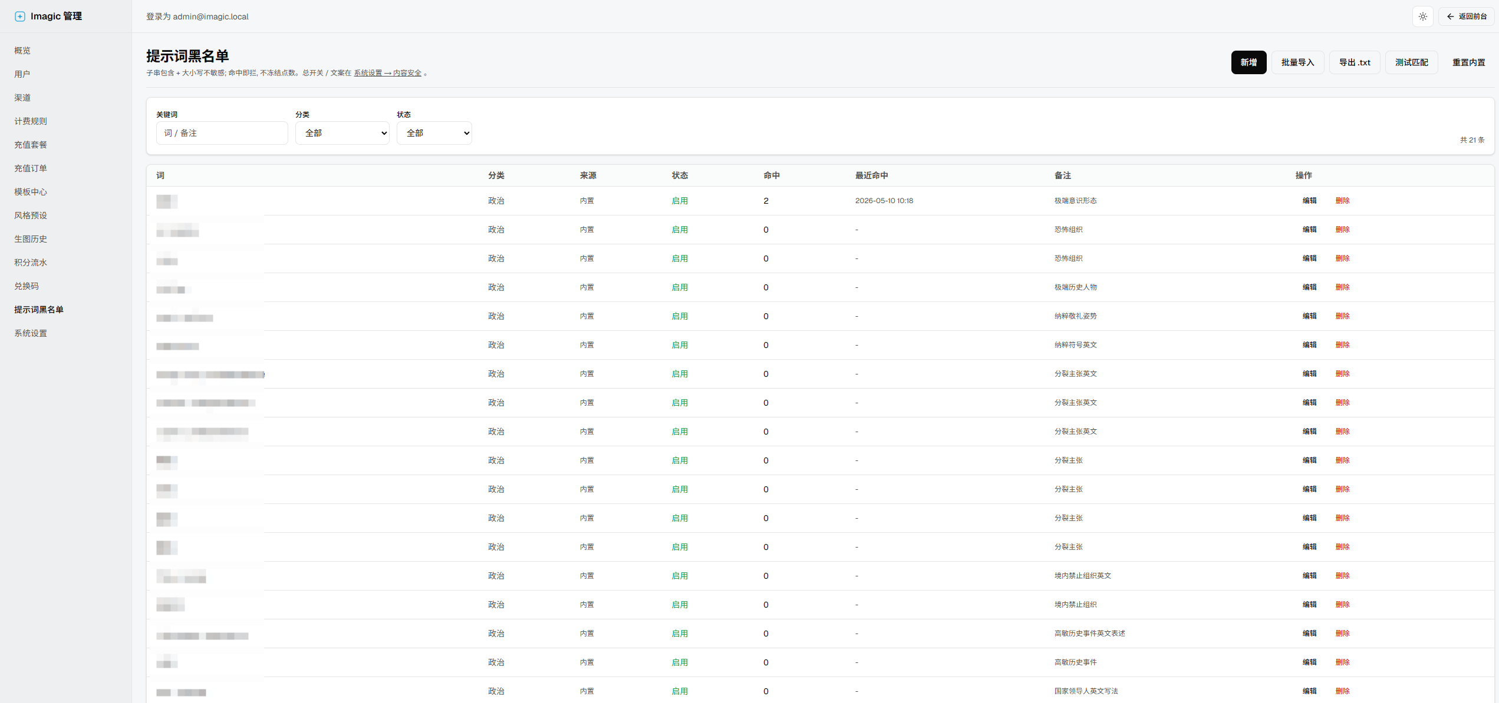Click the 测试匹配 test match button
This screenshot has height=703, width=1499.
click(1411, 62)
